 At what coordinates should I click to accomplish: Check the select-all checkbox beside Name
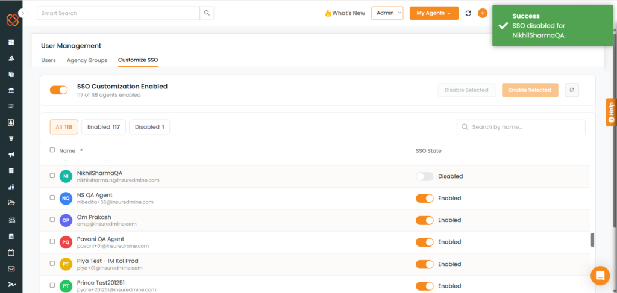coord(52,150)
